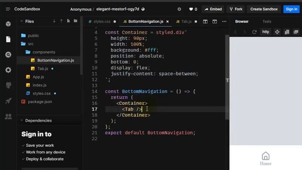The width and height of the screenshot is (302, 170).
Task: Switch to the Tests tab
Action: (x=267, y=21)
